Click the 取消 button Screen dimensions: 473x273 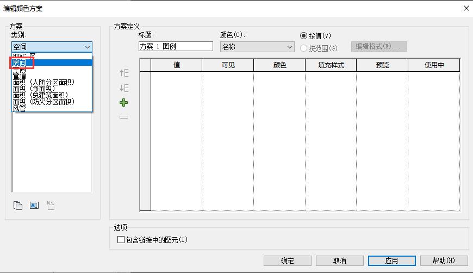(x=340, y=260)
